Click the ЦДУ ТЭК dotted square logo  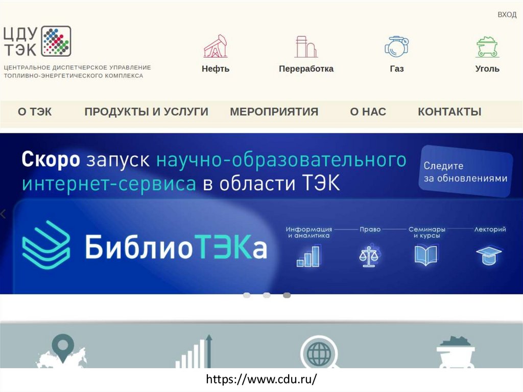56,41
